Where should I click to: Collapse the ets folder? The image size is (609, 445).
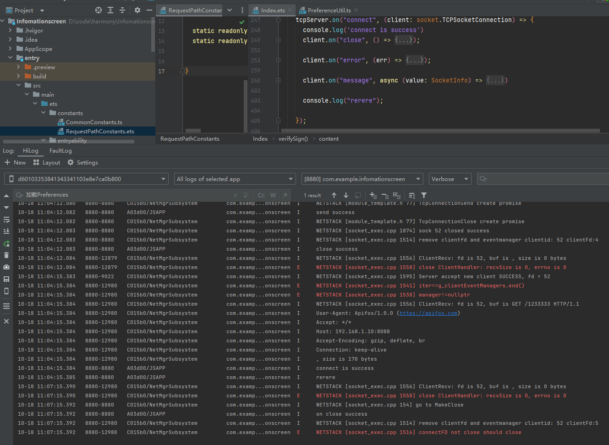pyautogui.click(x=35, y=104)
